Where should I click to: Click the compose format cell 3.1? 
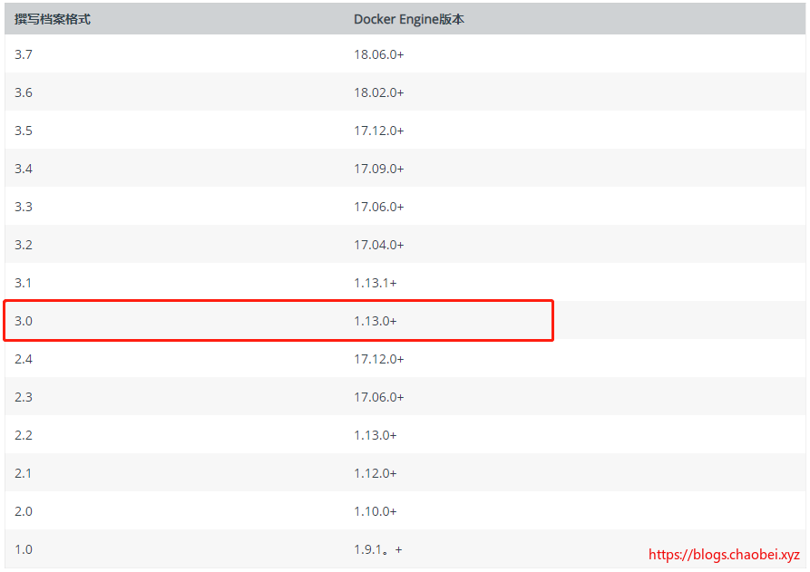[x=23, y=283]
